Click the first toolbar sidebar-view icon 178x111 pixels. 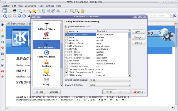5,11
